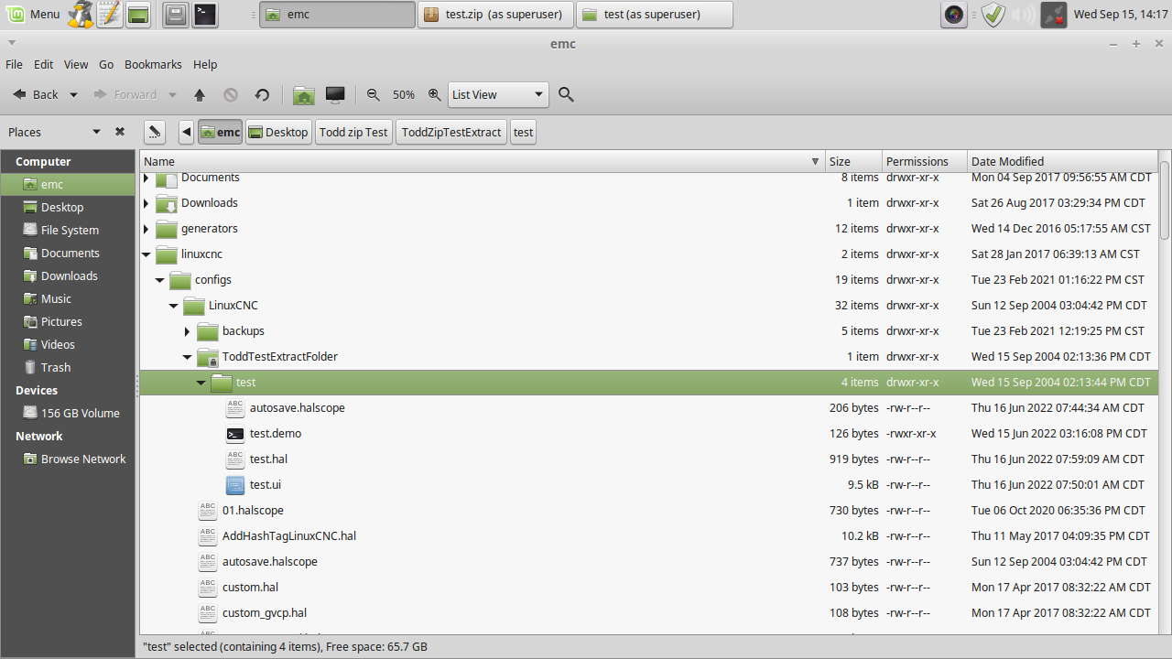The width and height of the screenshot is (1172, 659).
Task: Click the volume speaker tray icon
Action: pos(1024,15)
